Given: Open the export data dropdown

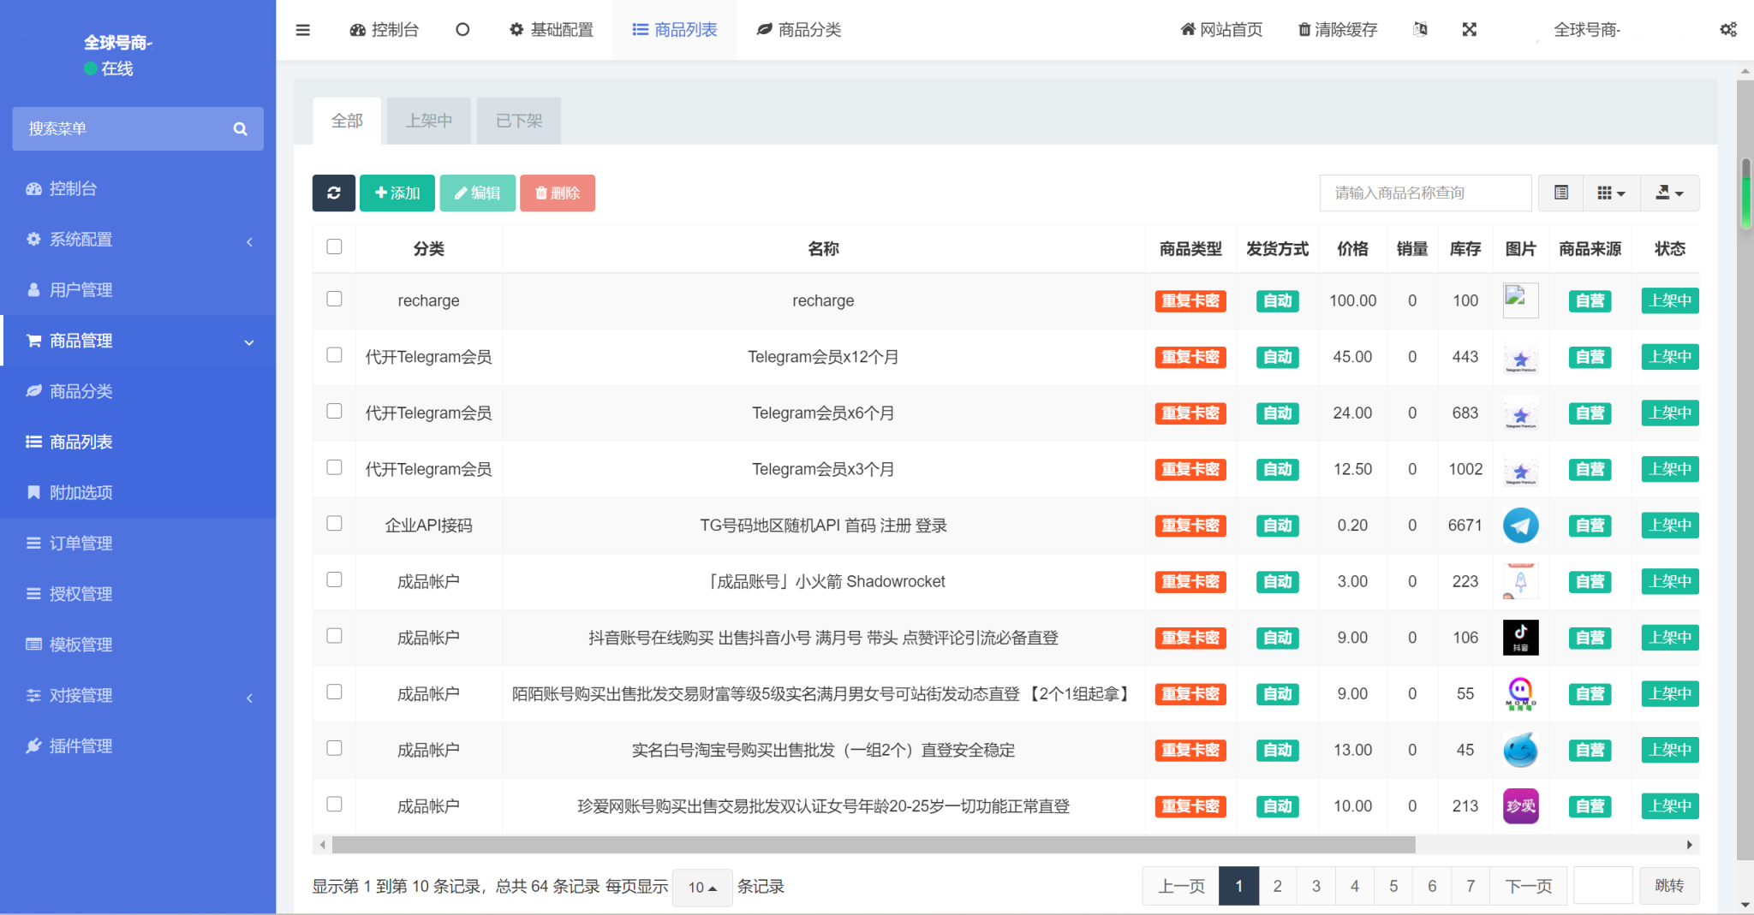Looking at the screenshot, I should pyautogui.click(x=1670, y=193).
